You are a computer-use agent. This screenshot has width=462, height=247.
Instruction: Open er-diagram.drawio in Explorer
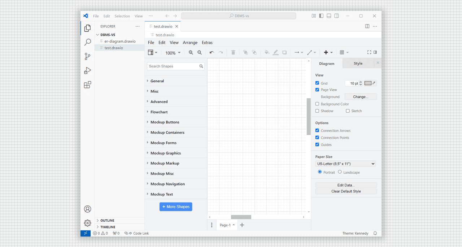[120, 41]
